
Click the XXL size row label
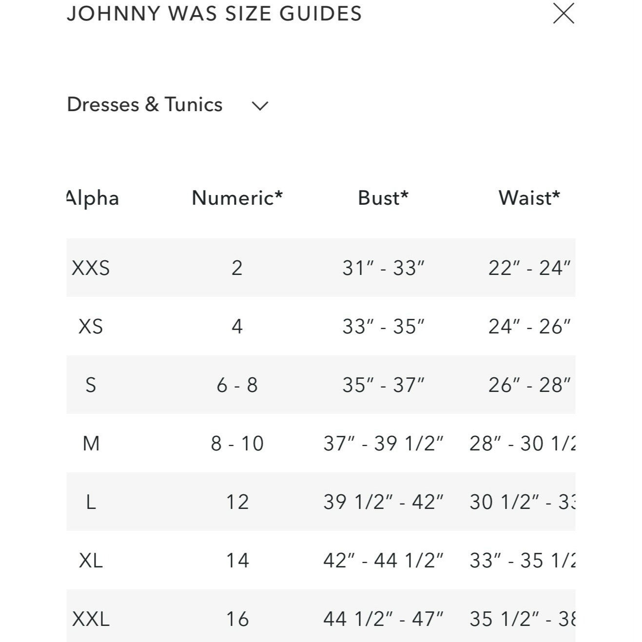91,619
